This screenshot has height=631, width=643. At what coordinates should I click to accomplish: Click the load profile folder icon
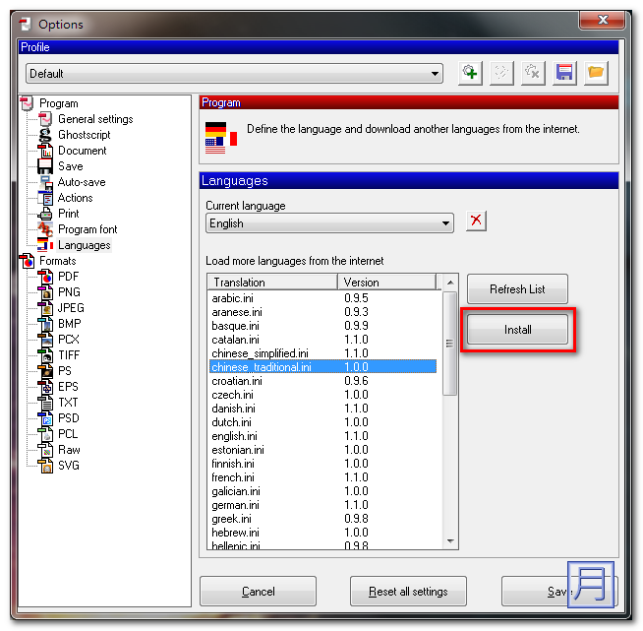[x=596, y=73]
